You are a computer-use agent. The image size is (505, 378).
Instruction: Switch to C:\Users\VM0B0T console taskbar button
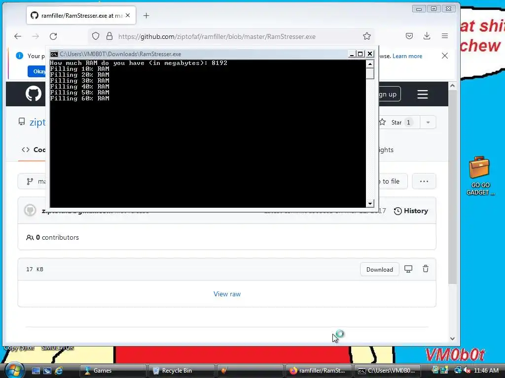click(x=387, y=371)
